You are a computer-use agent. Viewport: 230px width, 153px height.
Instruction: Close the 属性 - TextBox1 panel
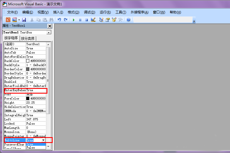pos(50,26)
